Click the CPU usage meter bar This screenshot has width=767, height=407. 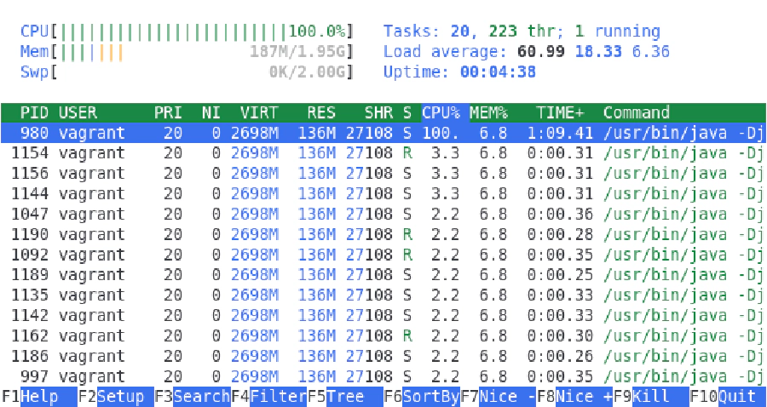(x=187, y=32)
